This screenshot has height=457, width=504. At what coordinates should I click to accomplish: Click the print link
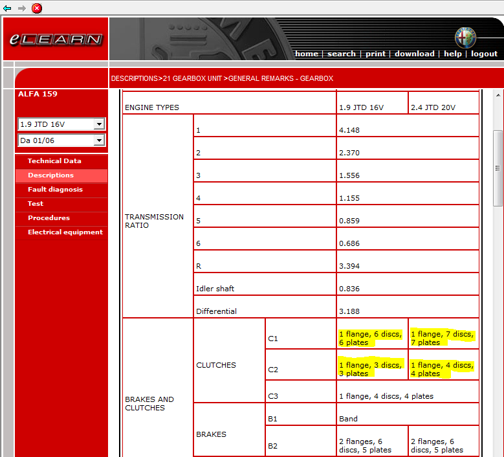point(375,54)
